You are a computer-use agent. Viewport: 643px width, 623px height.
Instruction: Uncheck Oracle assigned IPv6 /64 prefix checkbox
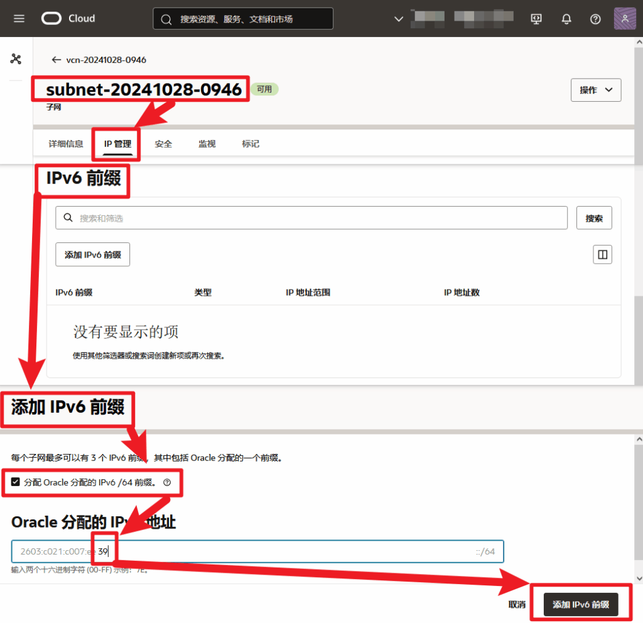point(16,482)
